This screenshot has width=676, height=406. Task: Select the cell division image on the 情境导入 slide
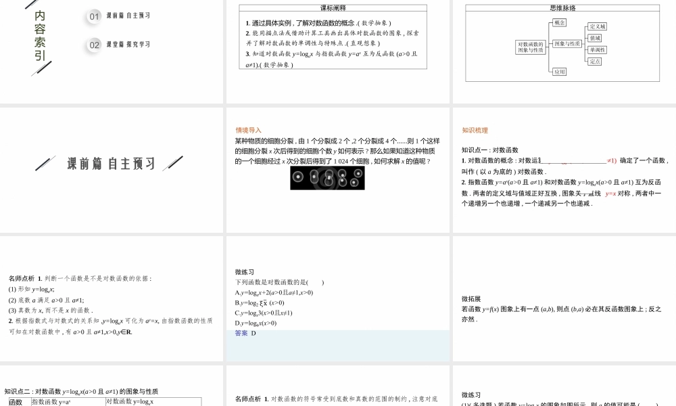click(327, 177)
